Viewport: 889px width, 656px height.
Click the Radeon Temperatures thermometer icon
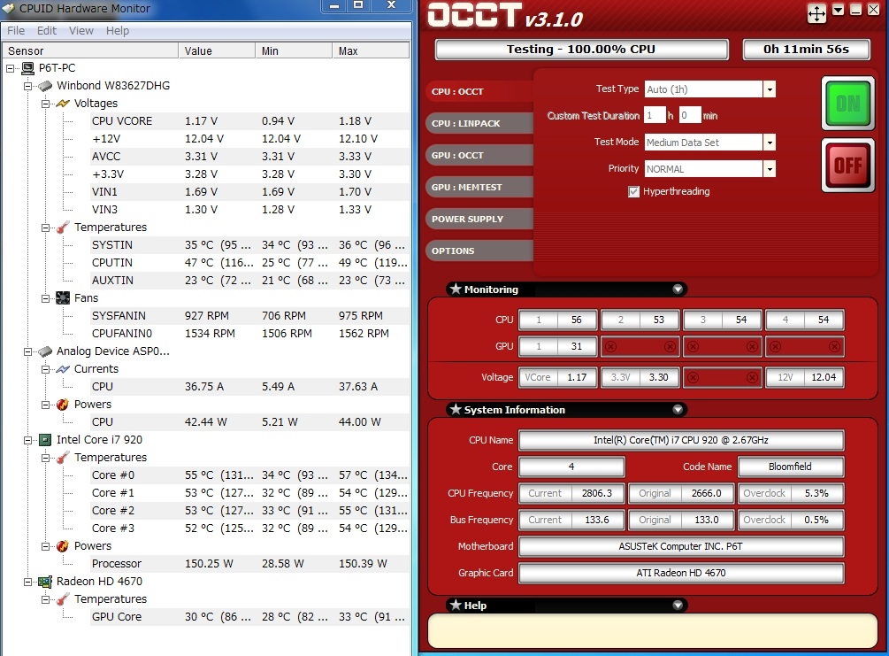[63, 599]
